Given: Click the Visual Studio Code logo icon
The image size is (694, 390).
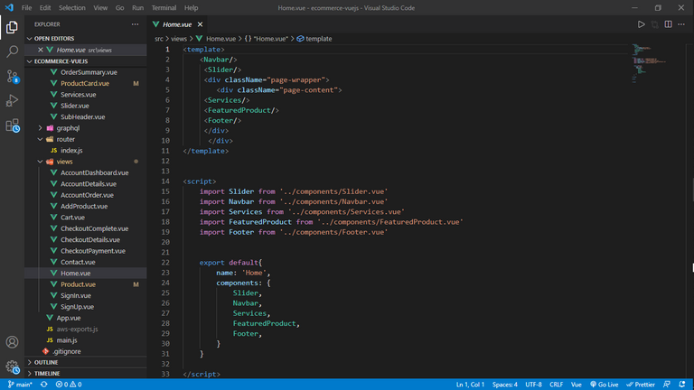Looking at the screenshot, I should [9, 7].
